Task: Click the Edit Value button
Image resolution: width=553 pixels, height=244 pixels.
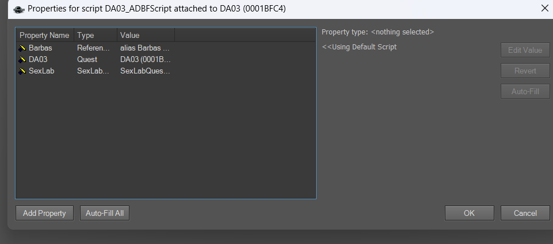Action: (x=525, y=50)
